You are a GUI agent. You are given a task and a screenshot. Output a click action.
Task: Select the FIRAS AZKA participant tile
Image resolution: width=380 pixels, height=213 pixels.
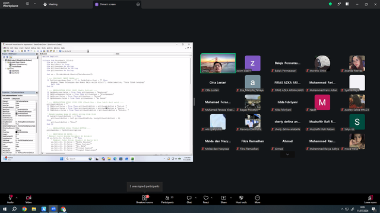point(287,83)
